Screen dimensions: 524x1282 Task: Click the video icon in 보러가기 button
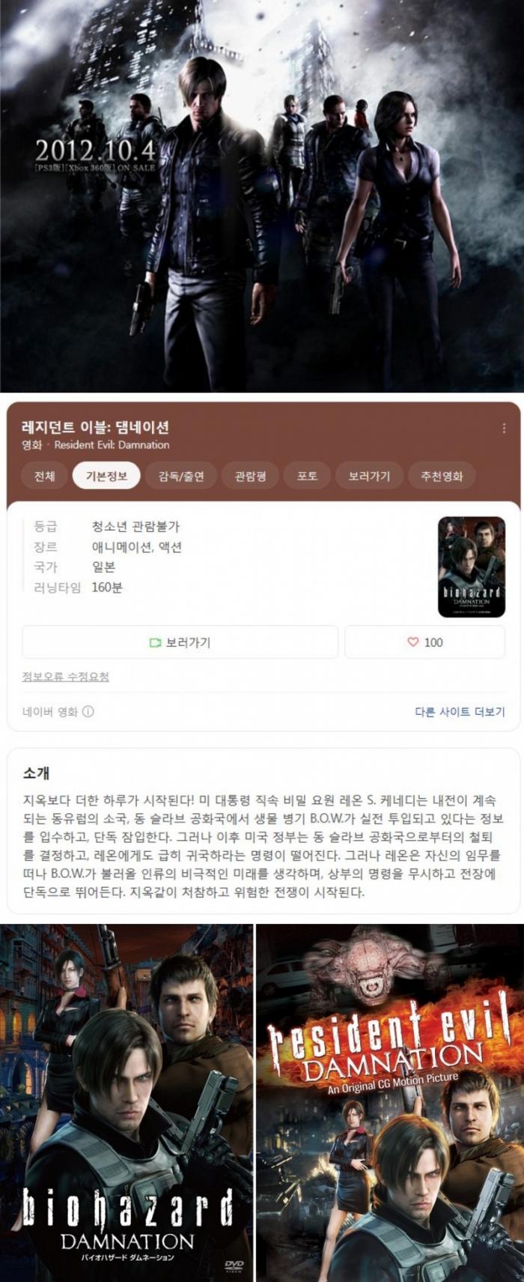pyautogui.click(x=156, y=643)
